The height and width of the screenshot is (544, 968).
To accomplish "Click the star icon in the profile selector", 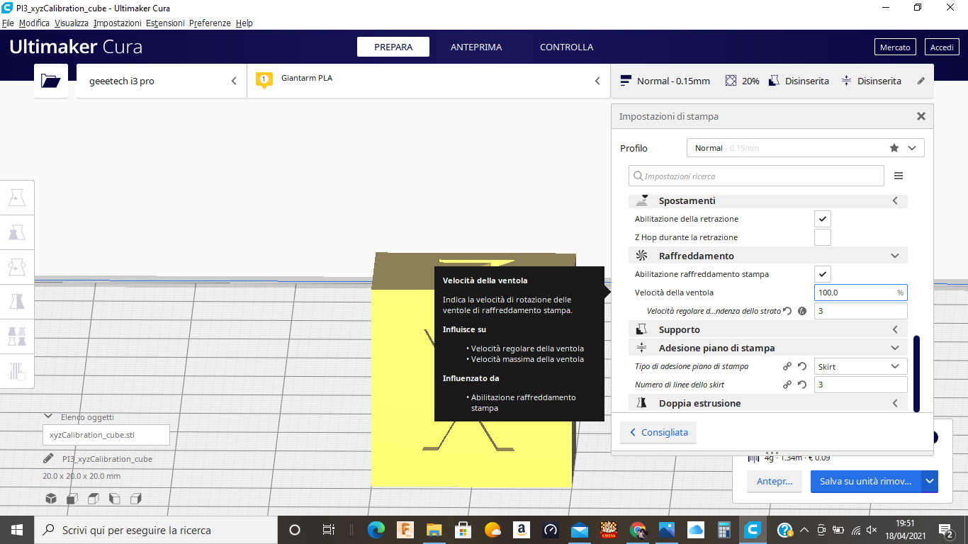I will tap(894, 148).
